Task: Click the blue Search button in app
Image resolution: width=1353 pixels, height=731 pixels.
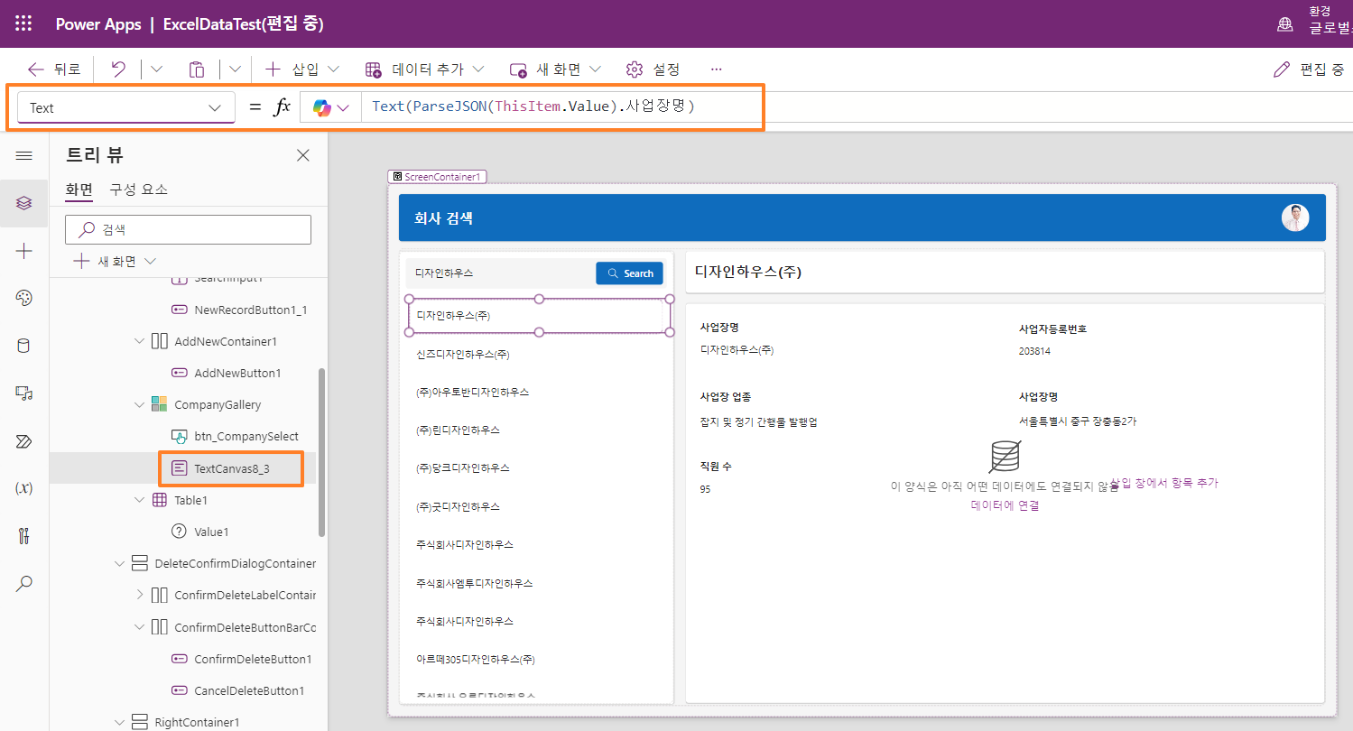Action: tap(629, 273)
